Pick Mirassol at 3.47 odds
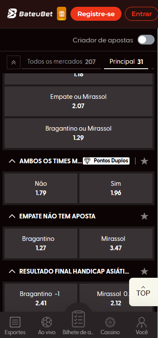158x338 pixels. (x=116, y=243)
